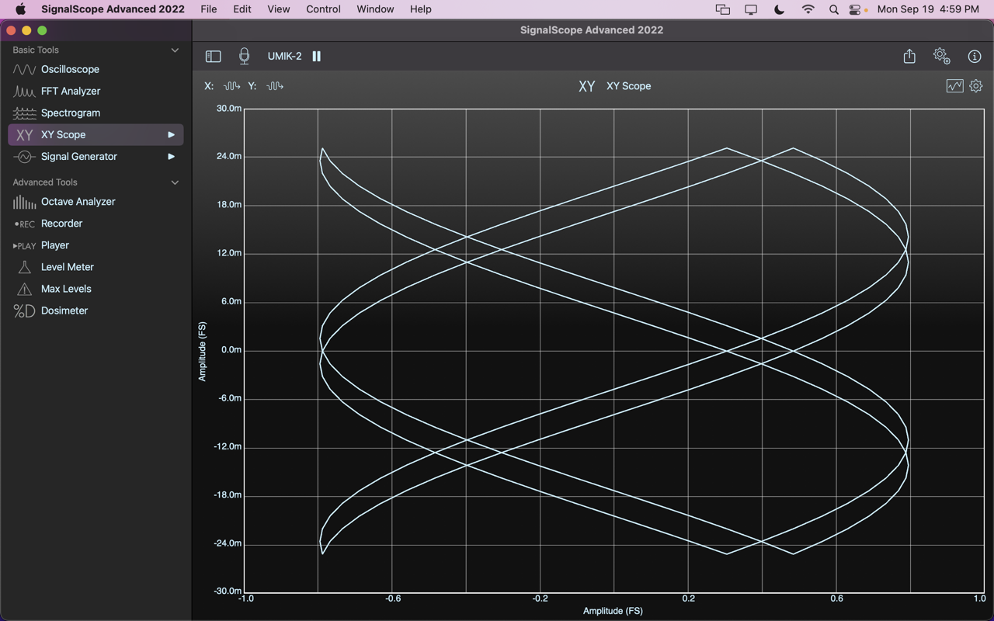The width and height of the screenshot is (994, 621).
Task: Click the window stack icon in menu bar
Action: point(722,9)
